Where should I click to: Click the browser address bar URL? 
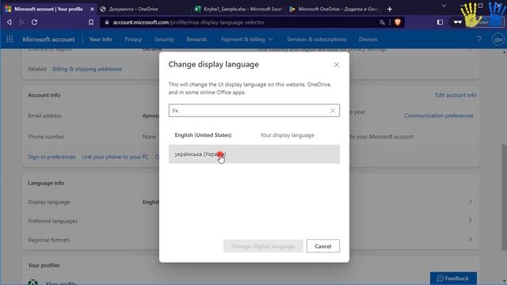(189, 22)
